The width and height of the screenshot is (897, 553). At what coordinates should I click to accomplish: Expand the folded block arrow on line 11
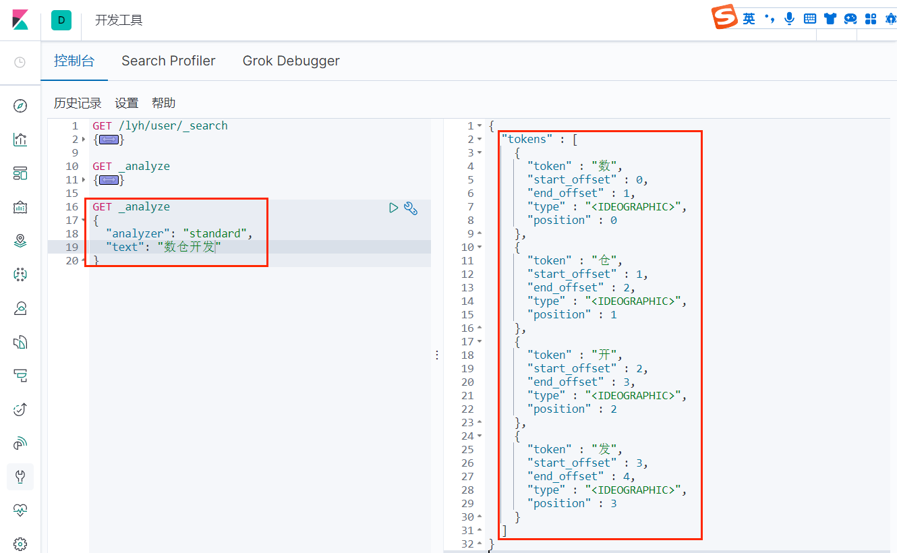[84, 180]
